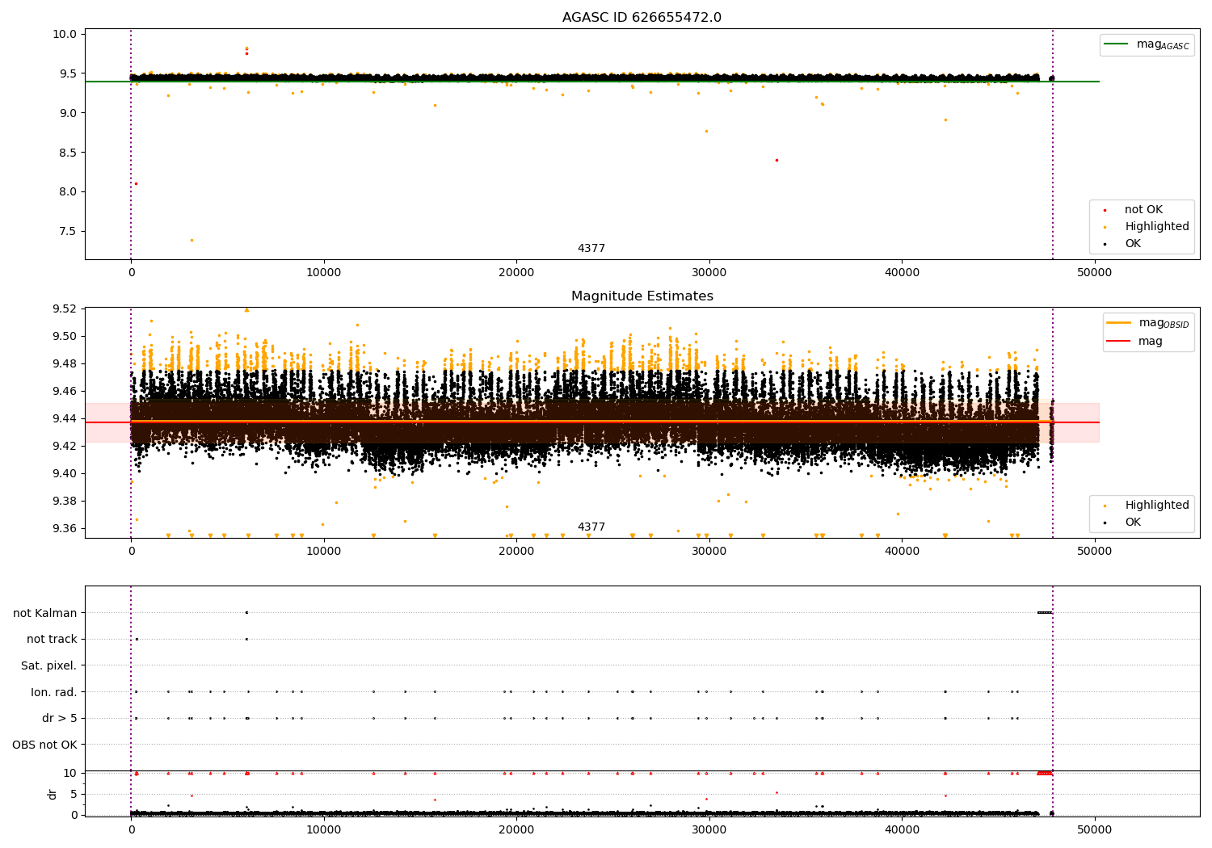Click the 'Ion. rad.' row label
1212x848 pixels.
click(x=54, y=692)
